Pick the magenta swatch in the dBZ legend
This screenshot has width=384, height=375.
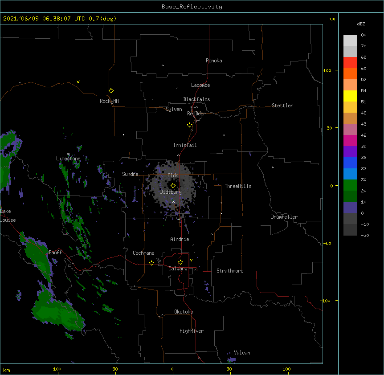pyautogui.click(x=350, y=140)
